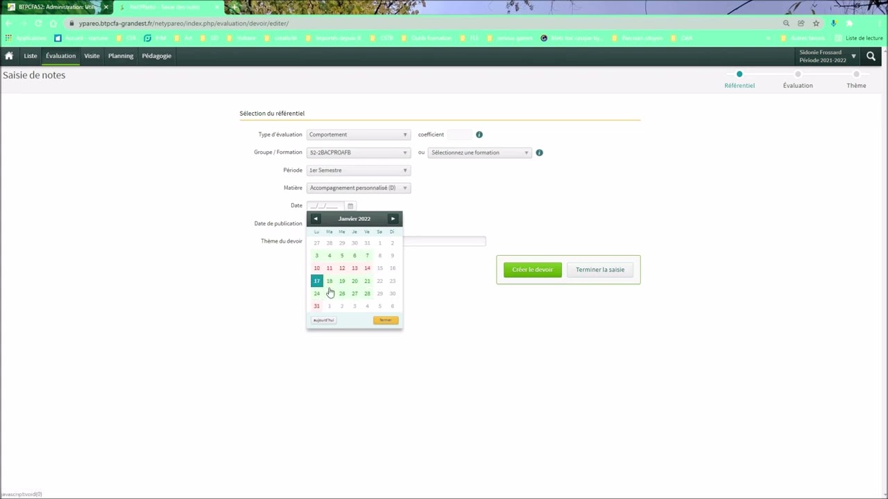Open the Évaluation menu

(x=61, y=56)
